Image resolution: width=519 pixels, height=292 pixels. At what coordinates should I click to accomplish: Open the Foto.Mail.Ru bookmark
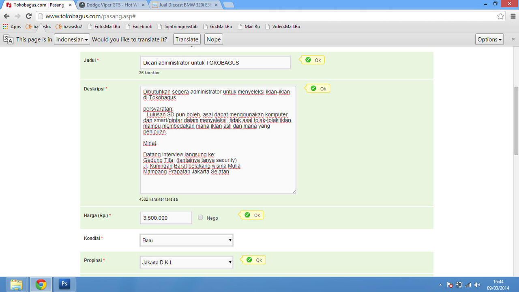coord(103,26)
